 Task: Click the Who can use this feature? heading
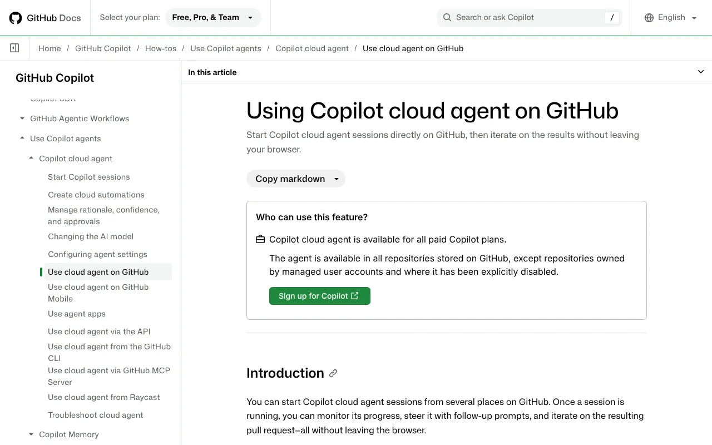click(x=311, y=217)
